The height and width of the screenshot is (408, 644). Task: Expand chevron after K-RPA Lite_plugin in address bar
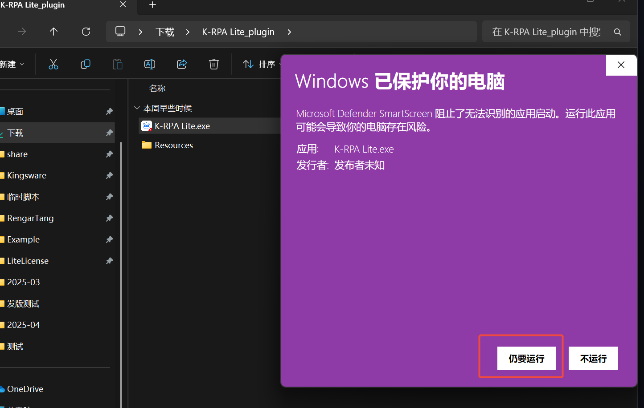289,32
